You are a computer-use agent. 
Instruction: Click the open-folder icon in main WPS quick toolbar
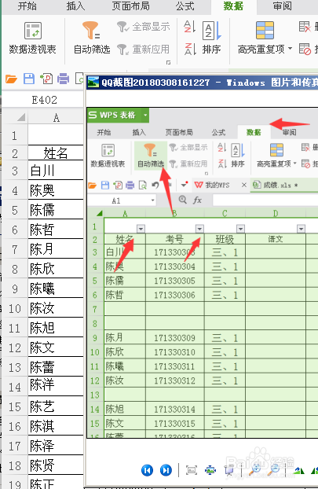click(11, 79)
